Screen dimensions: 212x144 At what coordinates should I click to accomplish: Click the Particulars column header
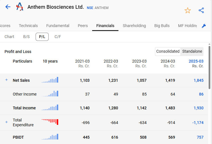point(22,61)
